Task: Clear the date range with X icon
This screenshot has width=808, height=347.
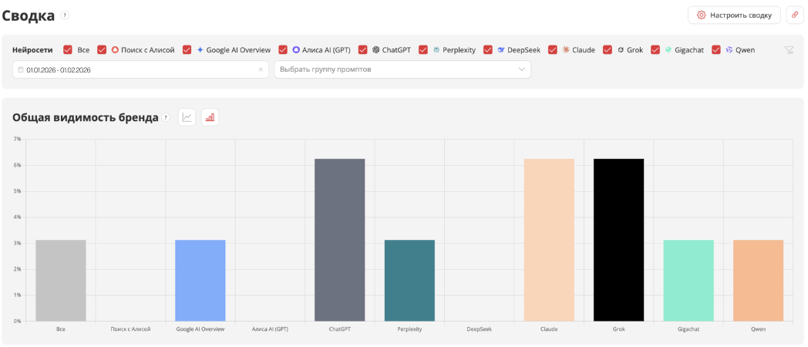Action: 261,69
